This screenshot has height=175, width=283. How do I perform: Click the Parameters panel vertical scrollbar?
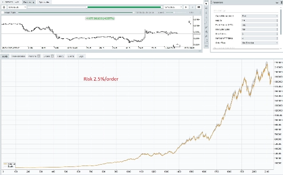click(281, 22)
